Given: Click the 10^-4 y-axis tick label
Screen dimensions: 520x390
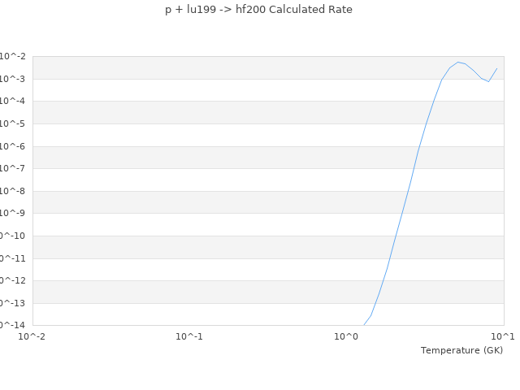Looking at the screenshot, I should pyautogui.click(x=13, y=101).
